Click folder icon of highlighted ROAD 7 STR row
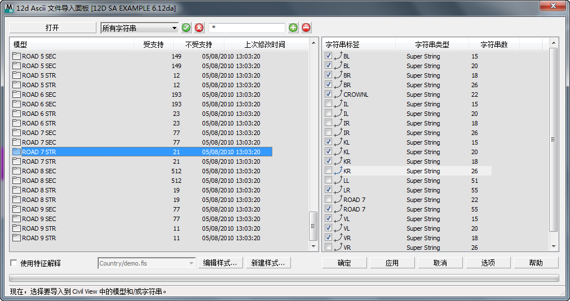Screen dimensions: 570x301 click(x=17, y=151)
